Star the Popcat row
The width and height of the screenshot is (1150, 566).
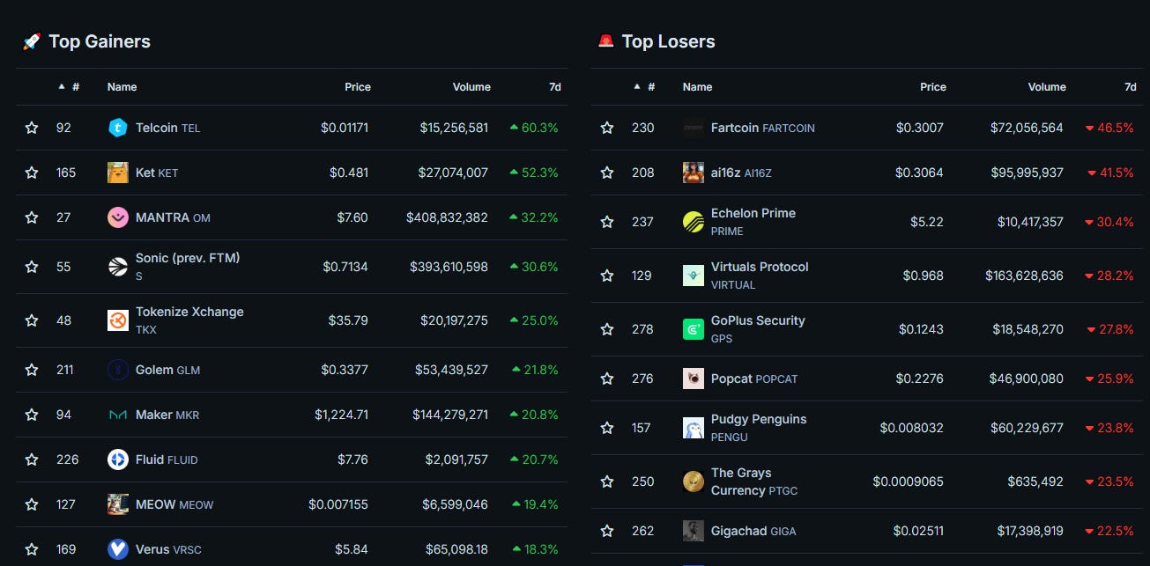[x=607, y=379]
